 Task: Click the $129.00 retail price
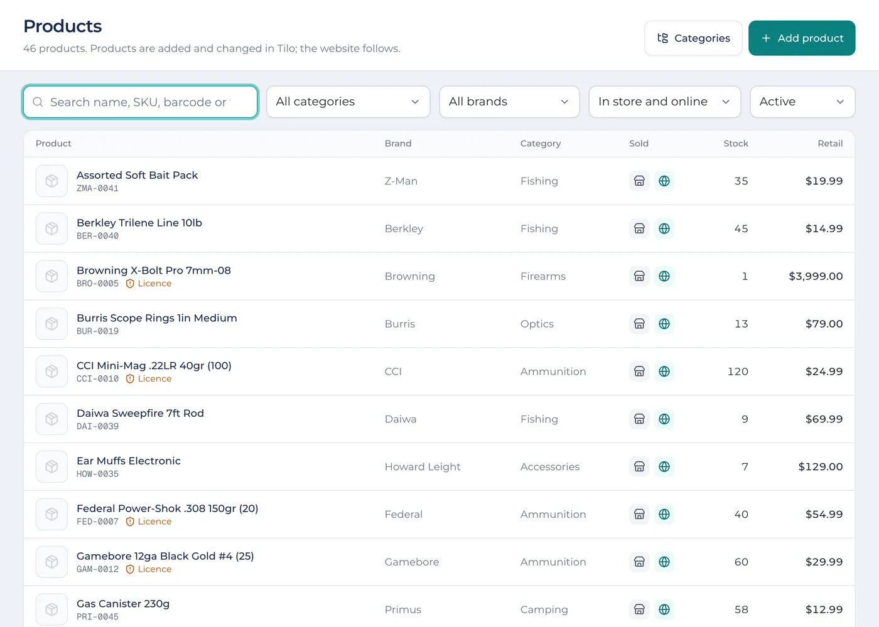(x=821, y=466)
